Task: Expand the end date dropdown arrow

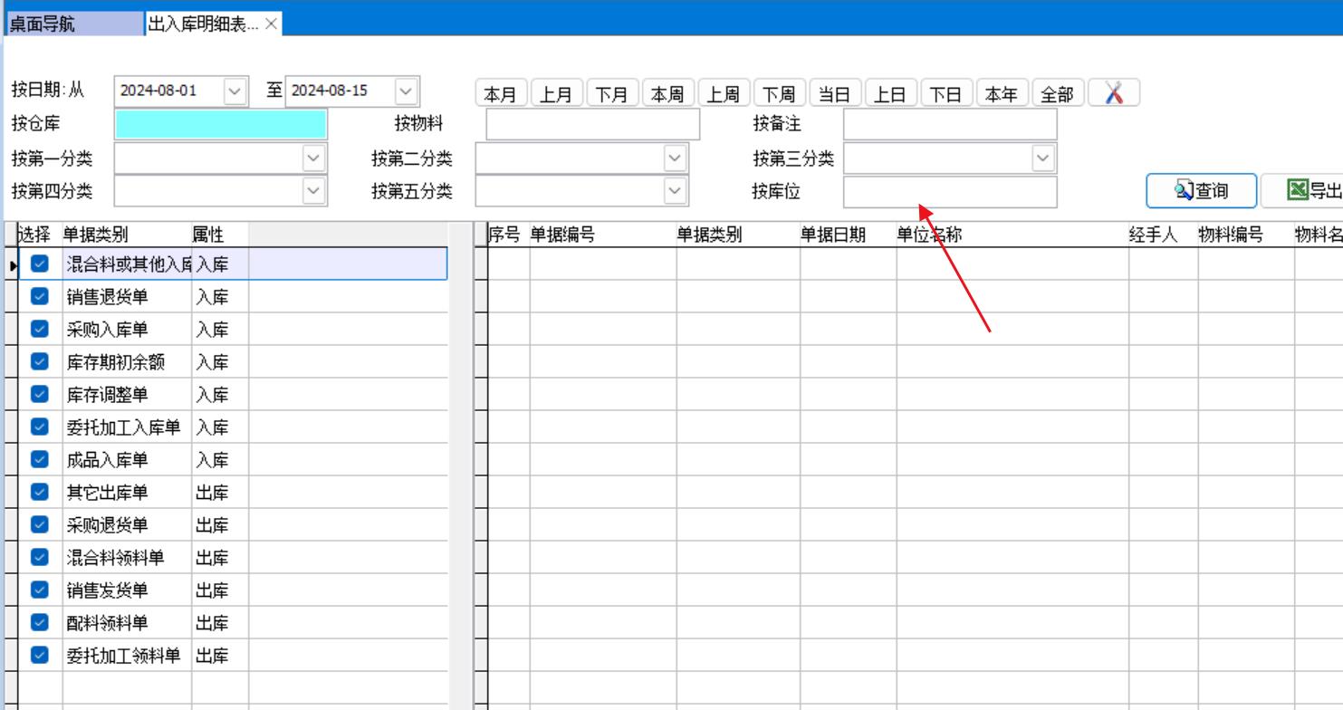Action: 406,91
